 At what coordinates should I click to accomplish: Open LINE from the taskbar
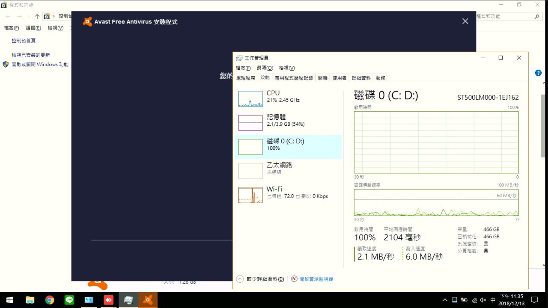(69, 300)
